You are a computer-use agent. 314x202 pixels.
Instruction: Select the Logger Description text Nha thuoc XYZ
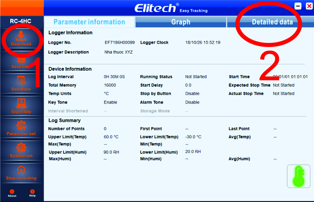click(118, 52)
